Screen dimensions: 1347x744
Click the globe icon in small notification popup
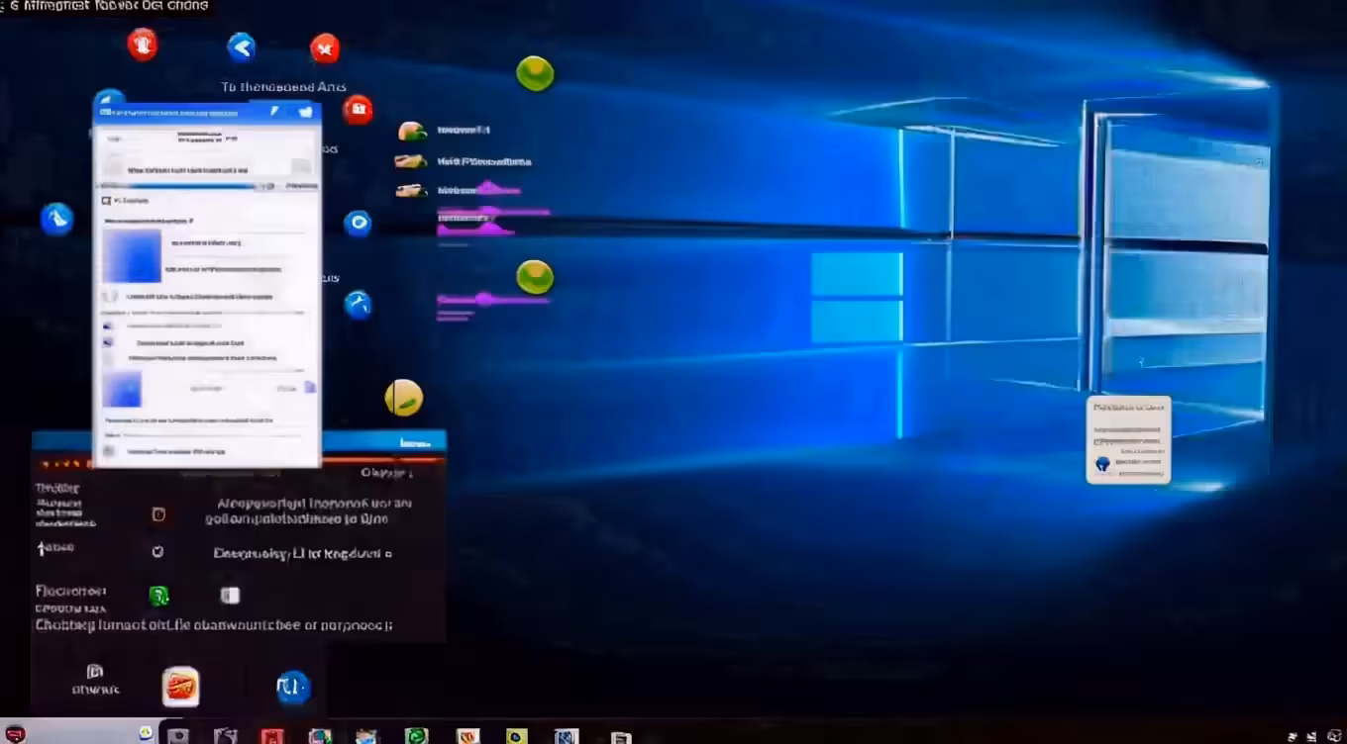(x=1102, y=463)
